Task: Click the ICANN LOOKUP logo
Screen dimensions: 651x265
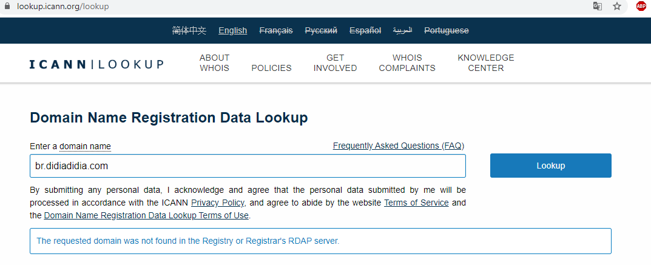Action: pyautogui.click(x=96, y=64)
